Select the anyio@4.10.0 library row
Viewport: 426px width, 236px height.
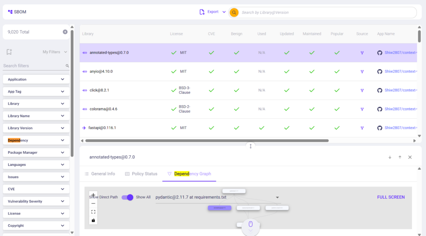(x=248, y=71)
